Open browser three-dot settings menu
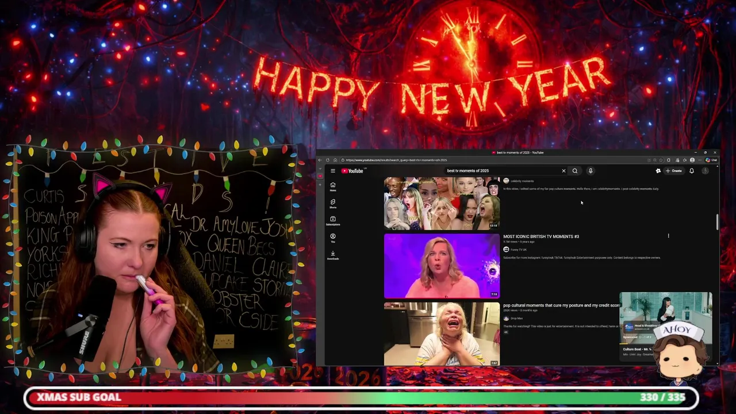 700,160
